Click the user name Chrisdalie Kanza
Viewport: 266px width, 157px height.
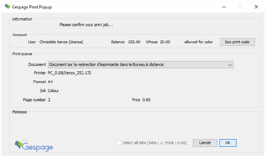click(x=61, y=42)
